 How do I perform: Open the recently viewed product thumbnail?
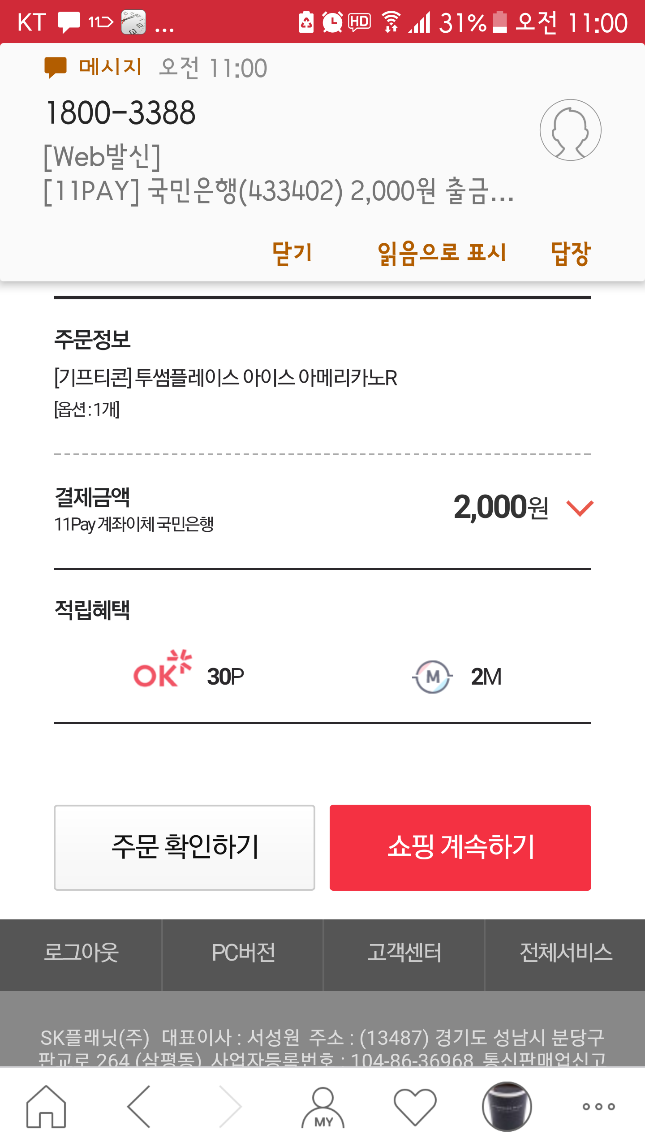[x=507, y=1106]
